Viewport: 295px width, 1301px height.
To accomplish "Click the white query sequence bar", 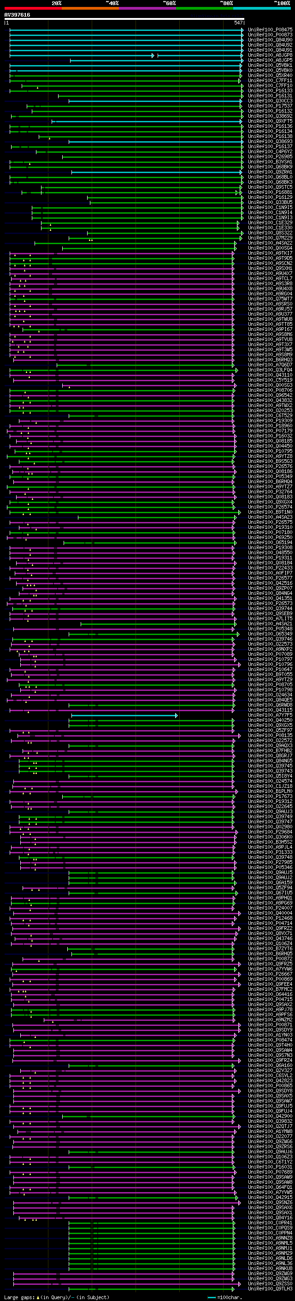I will click(x=124, y=19).
